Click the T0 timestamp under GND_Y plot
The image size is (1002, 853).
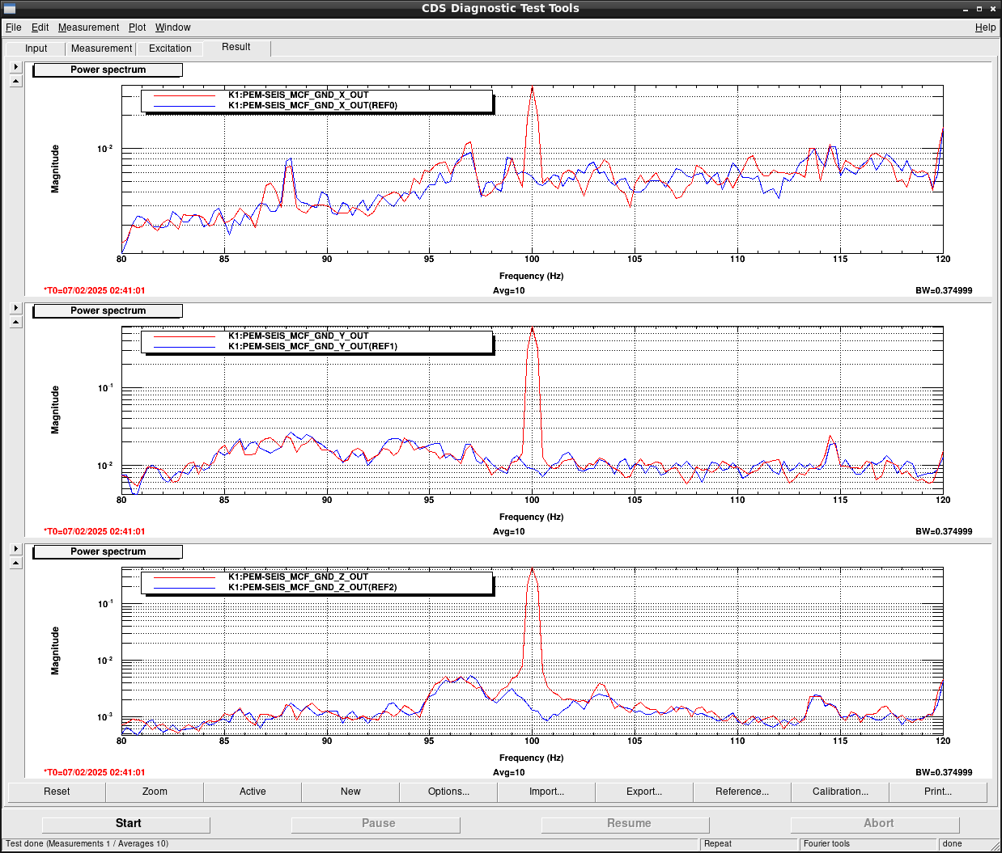[95, 531]
